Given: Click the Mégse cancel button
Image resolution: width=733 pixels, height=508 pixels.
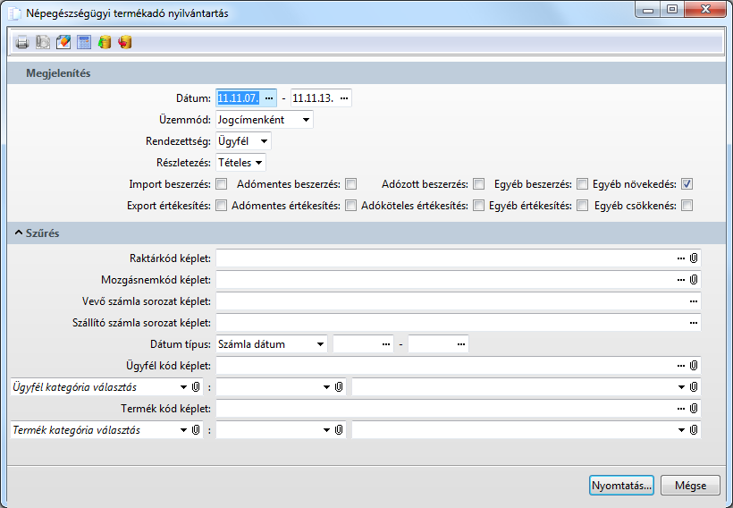Looking at the screenshot, I should [x=690, y=486].
